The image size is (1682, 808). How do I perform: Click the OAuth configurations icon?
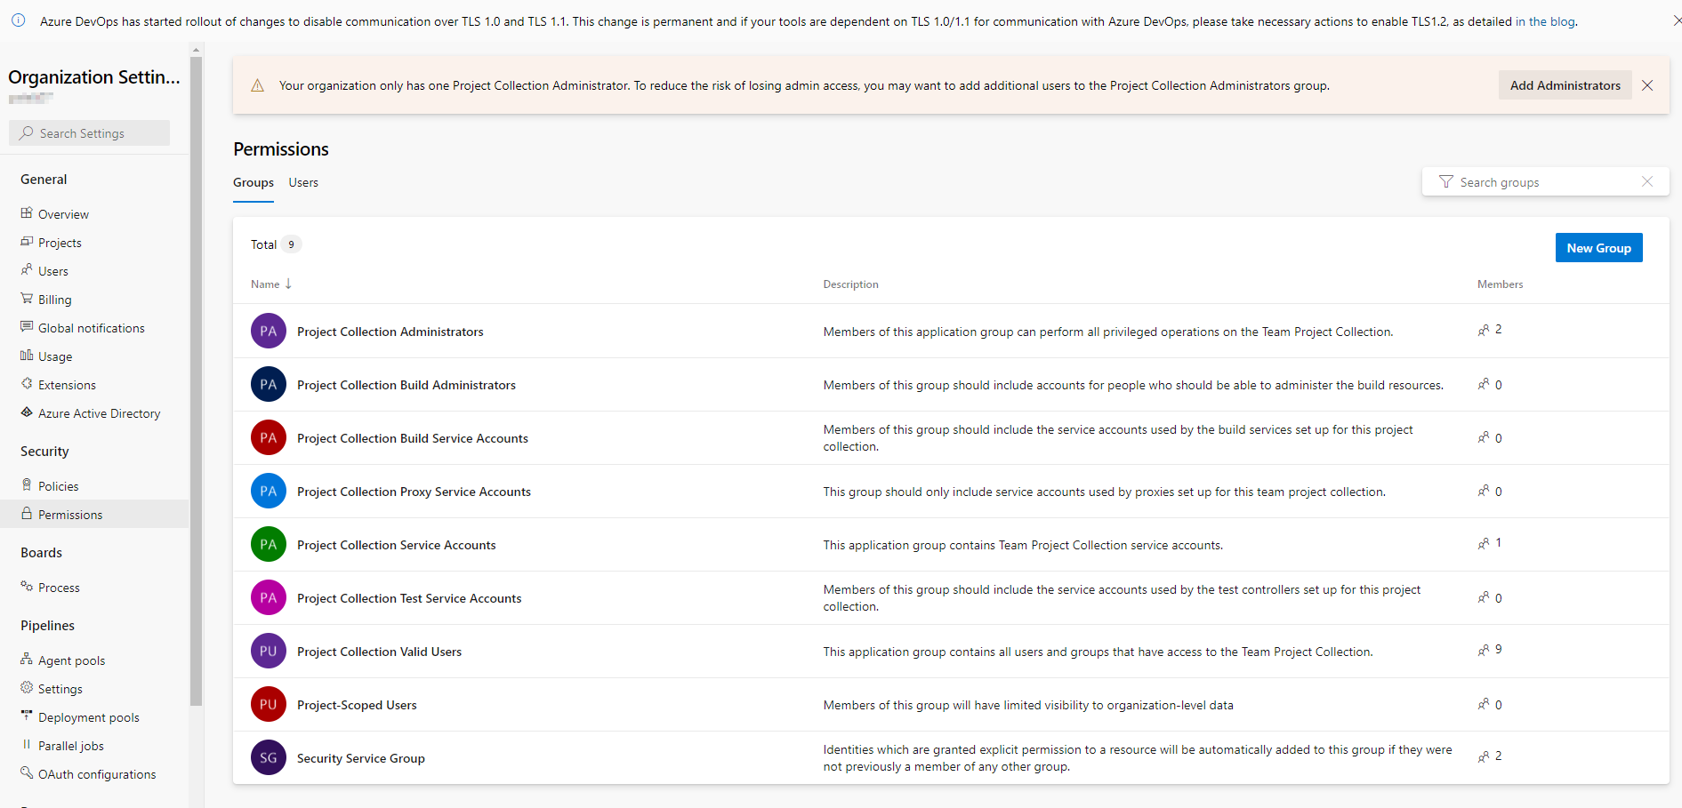(27, 773)
